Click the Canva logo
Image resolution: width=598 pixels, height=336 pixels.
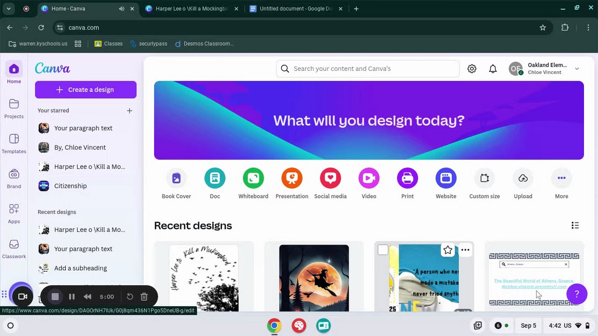[x=52, y=69]
